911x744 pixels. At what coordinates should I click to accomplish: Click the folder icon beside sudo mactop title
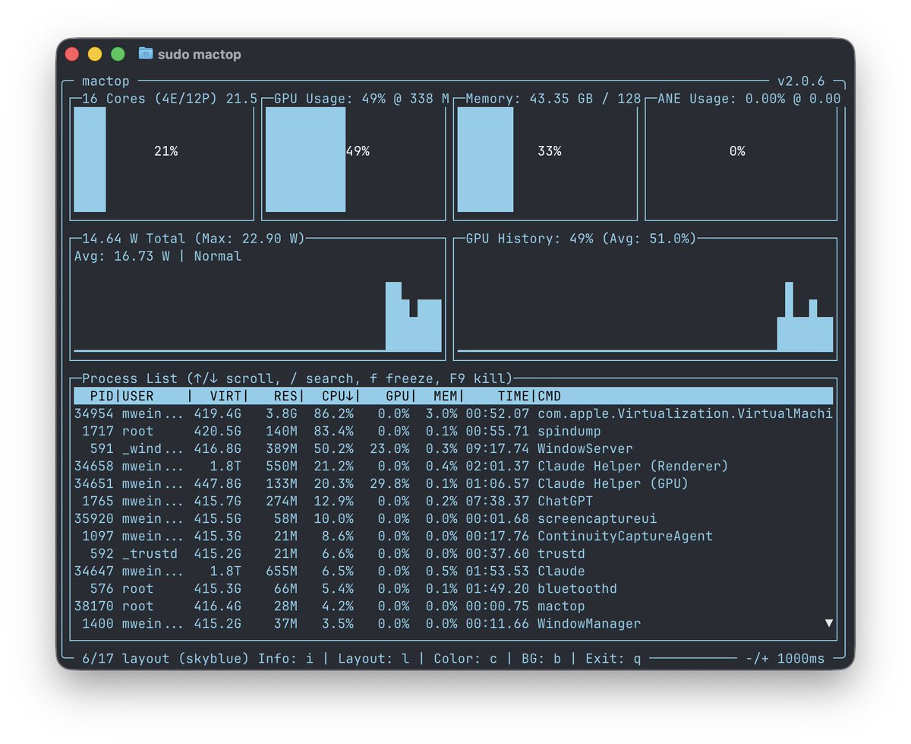146,54
